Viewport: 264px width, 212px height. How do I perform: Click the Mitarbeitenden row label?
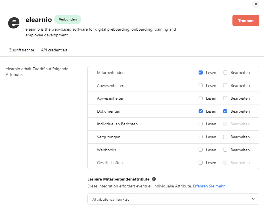click(111, 72)
